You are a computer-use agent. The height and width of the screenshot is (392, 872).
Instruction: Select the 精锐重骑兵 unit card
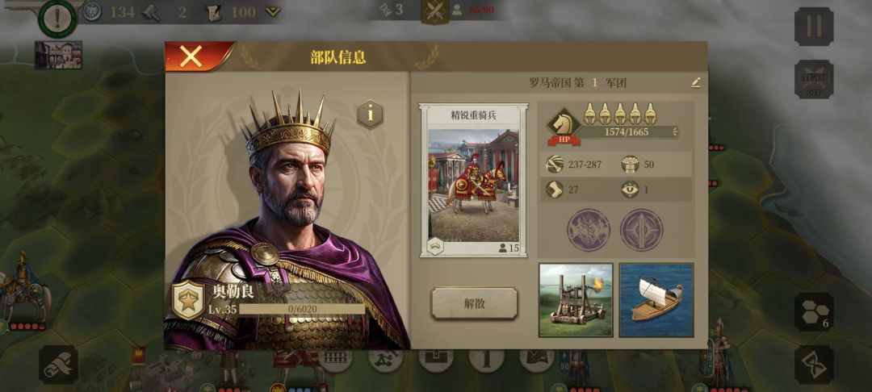click(473, 180)
